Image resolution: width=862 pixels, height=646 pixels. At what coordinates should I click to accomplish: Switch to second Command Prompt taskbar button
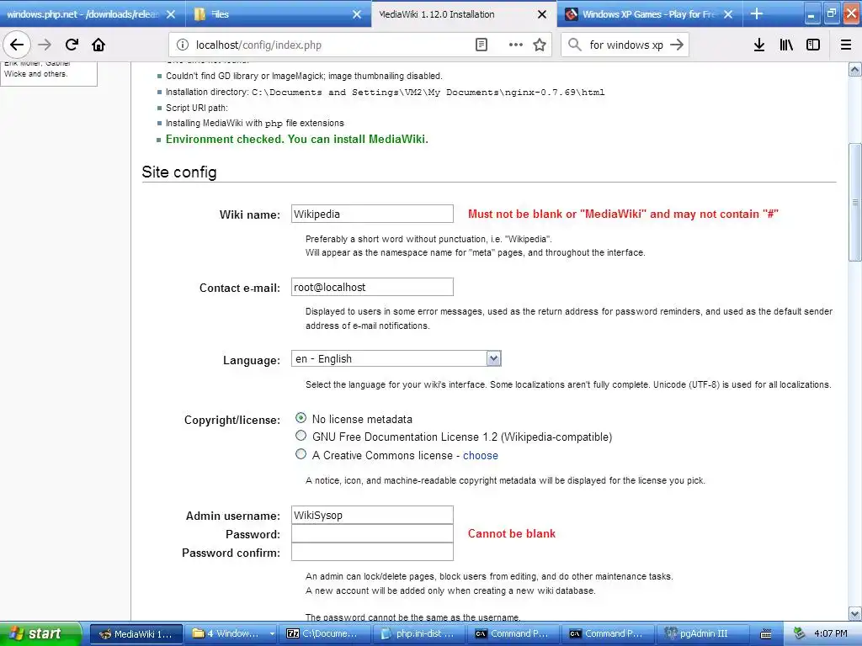coord(609,634)
